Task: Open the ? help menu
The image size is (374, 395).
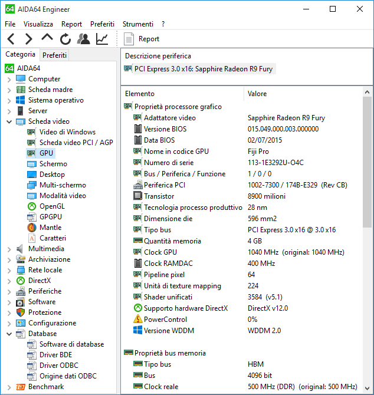Action: 163,24
